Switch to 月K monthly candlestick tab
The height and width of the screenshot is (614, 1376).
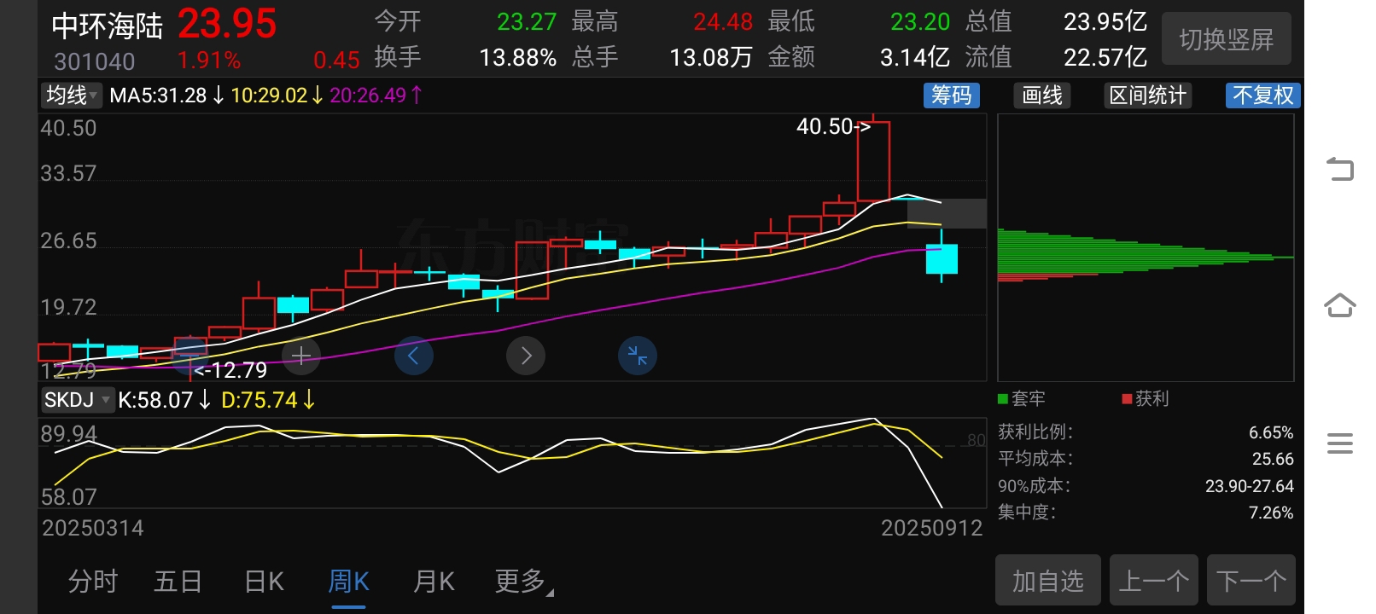point(434,582)
